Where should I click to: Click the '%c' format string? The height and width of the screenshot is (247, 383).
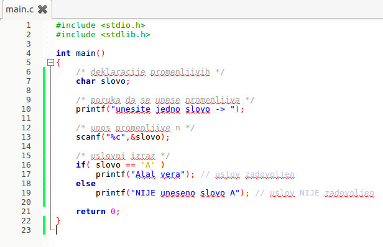116,137
